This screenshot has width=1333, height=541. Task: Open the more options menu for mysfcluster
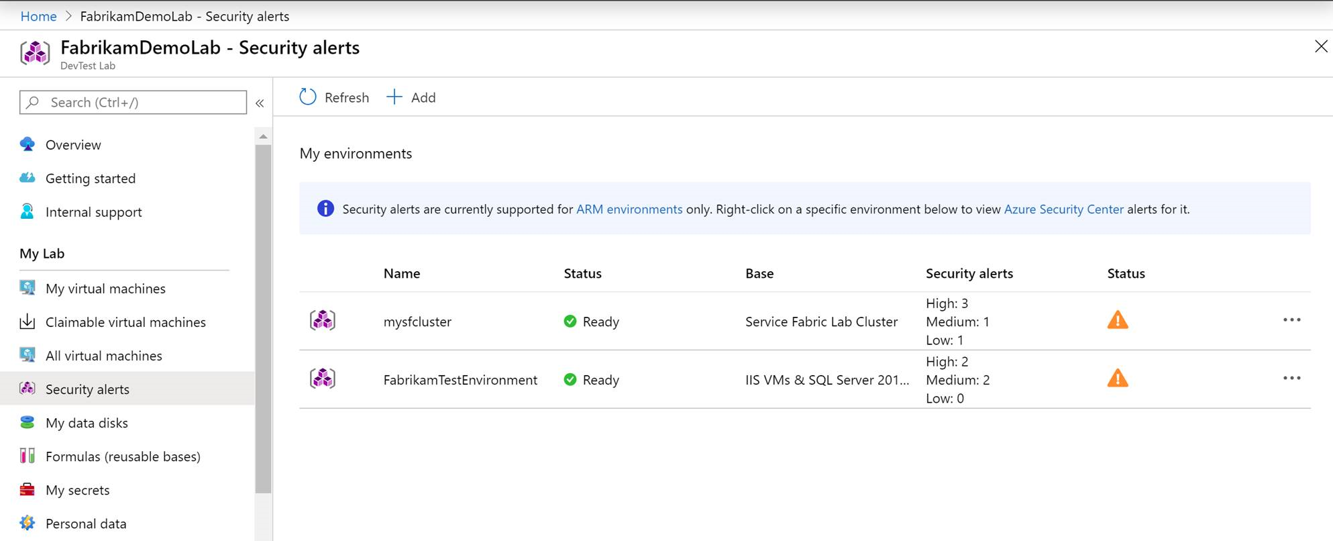point(1292,320)
